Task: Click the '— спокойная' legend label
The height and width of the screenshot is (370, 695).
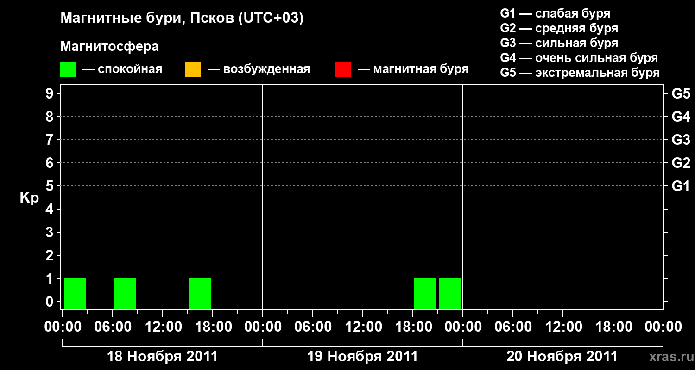Action: (x=122, y=69)
